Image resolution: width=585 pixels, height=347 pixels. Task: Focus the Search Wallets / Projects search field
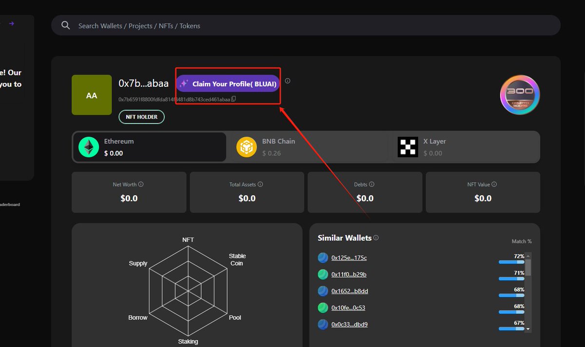(306, 25)
